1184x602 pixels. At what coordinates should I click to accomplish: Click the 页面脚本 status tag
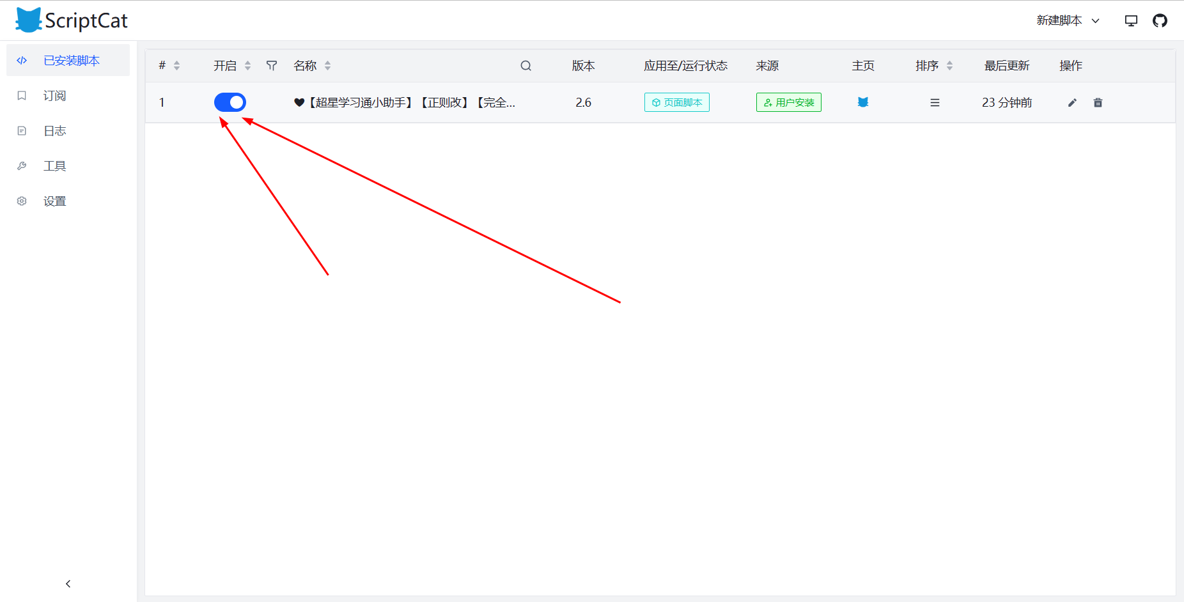pyautogui.click(x=677, y=102)
